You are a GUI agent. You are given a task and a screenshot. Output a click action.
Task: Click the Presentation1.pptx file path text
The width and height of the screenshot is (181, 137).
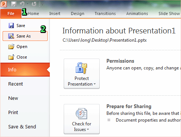(x=105, y=40)
